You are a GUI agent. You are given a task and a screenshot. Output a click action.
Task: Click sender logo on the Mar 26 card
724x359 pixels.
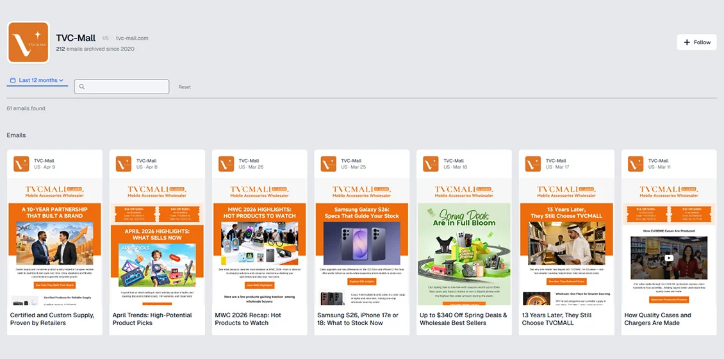click(226, 163)
